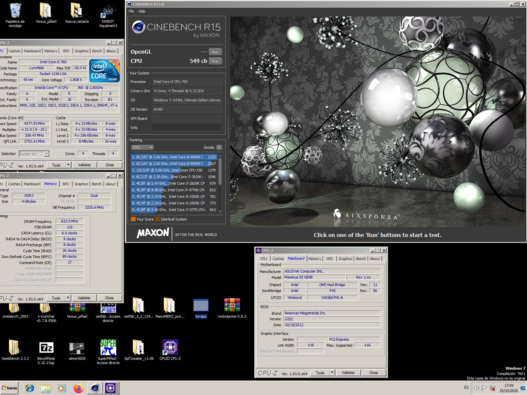The height and width of the screenshot is (395, 527).
Task: Click the volume speaker tray icon
Action: point(476,388)
